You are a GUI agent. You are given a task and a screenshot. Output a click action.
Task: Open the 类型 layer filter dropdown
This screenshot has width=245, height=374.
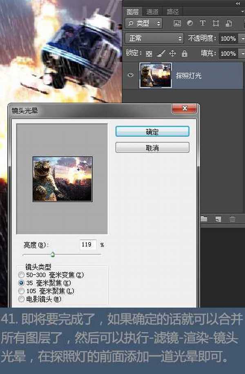[144, 23]
